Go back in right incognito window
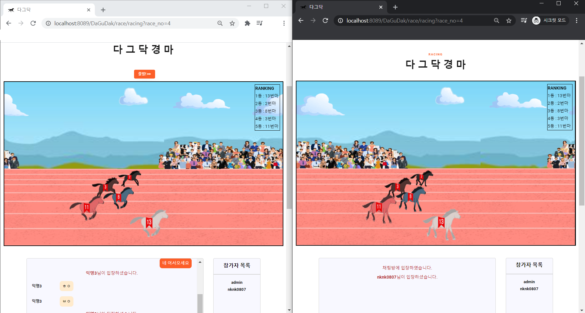This screenshot has width=585, height=313. [301, 20]
